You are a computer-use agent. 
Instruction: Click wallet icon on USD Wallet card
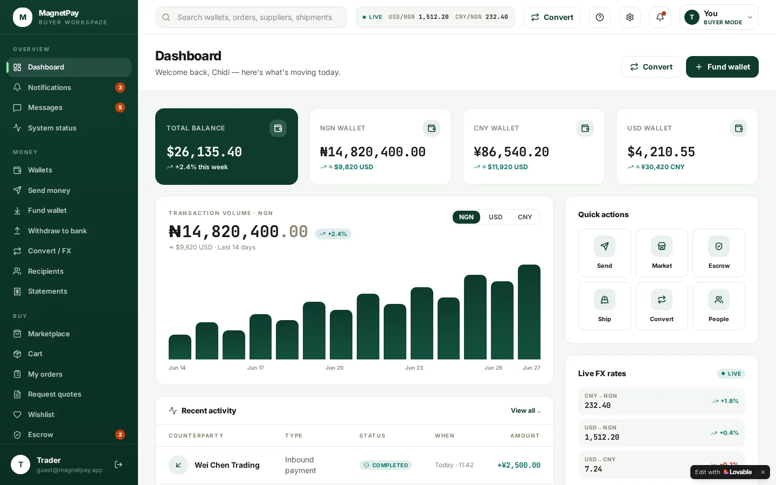coord(739,128)
